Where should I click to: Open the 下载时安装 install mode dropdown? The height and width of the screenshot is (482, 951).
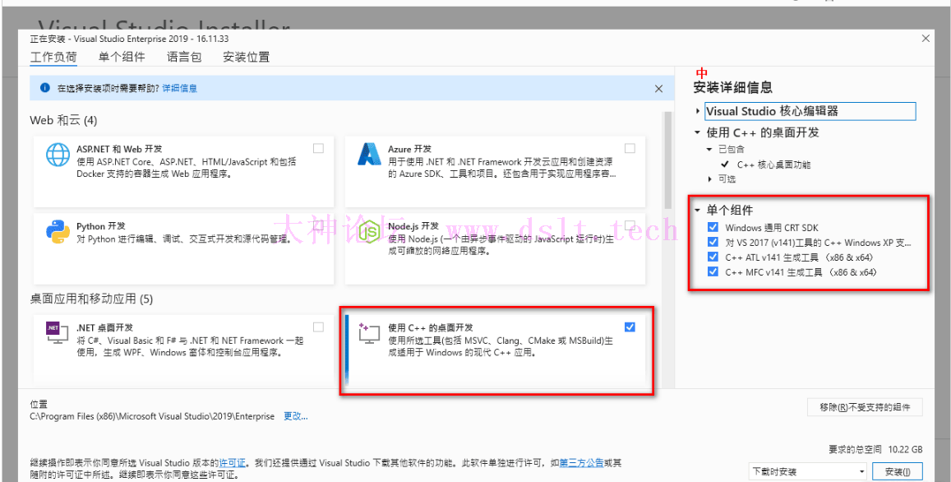[809, 471]
